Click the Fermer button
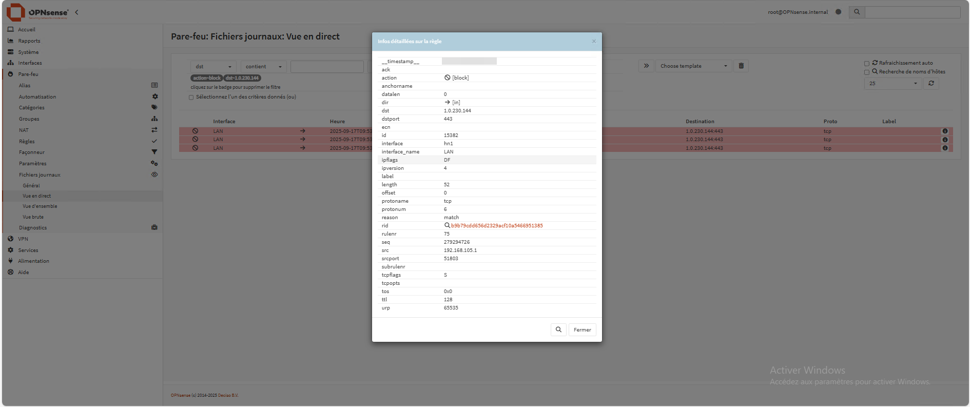The width and height of the screenshot is (970, 407). pyautogui.click(x=582, y=330)
